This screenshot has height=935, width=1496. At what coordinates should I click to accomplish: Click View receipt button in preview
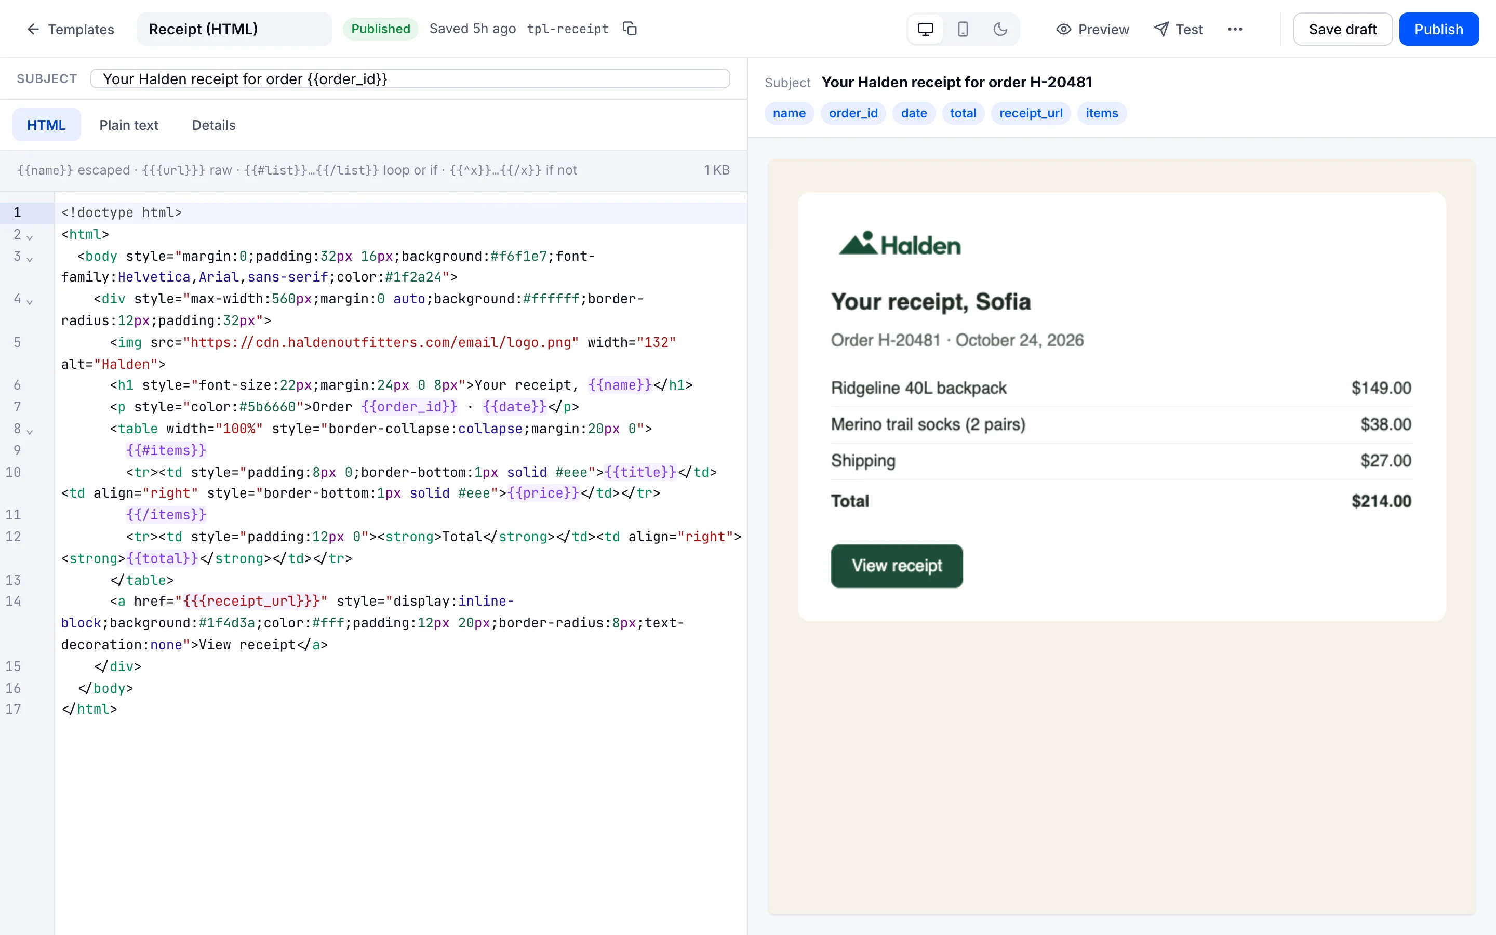(897, 566)
